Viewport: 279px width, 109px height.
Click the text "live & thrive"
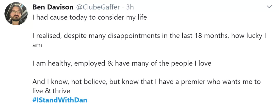pos(51,91)
